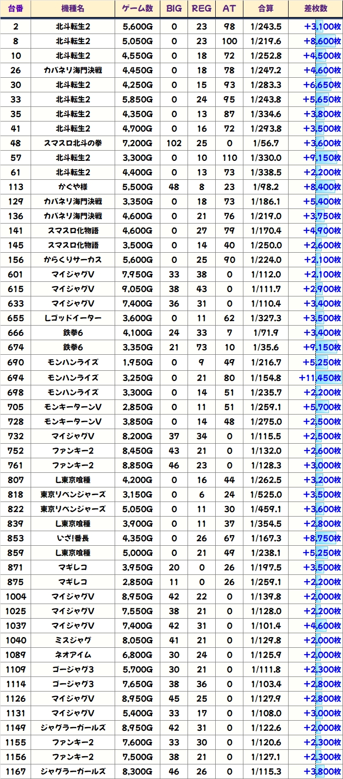343x779 pixels.
Task: Sort by the ゲーム数 column header
Action: [x=137, y=9]
